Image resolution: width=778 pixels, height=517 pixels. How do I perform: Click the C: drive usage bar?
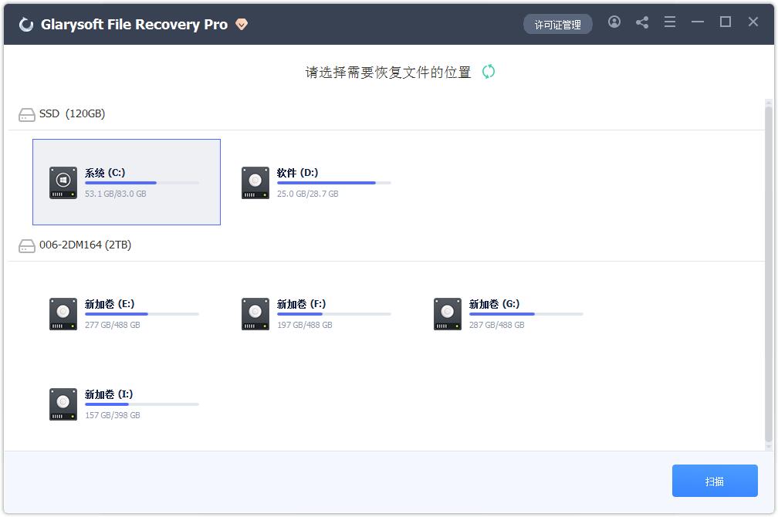[142, 183]
